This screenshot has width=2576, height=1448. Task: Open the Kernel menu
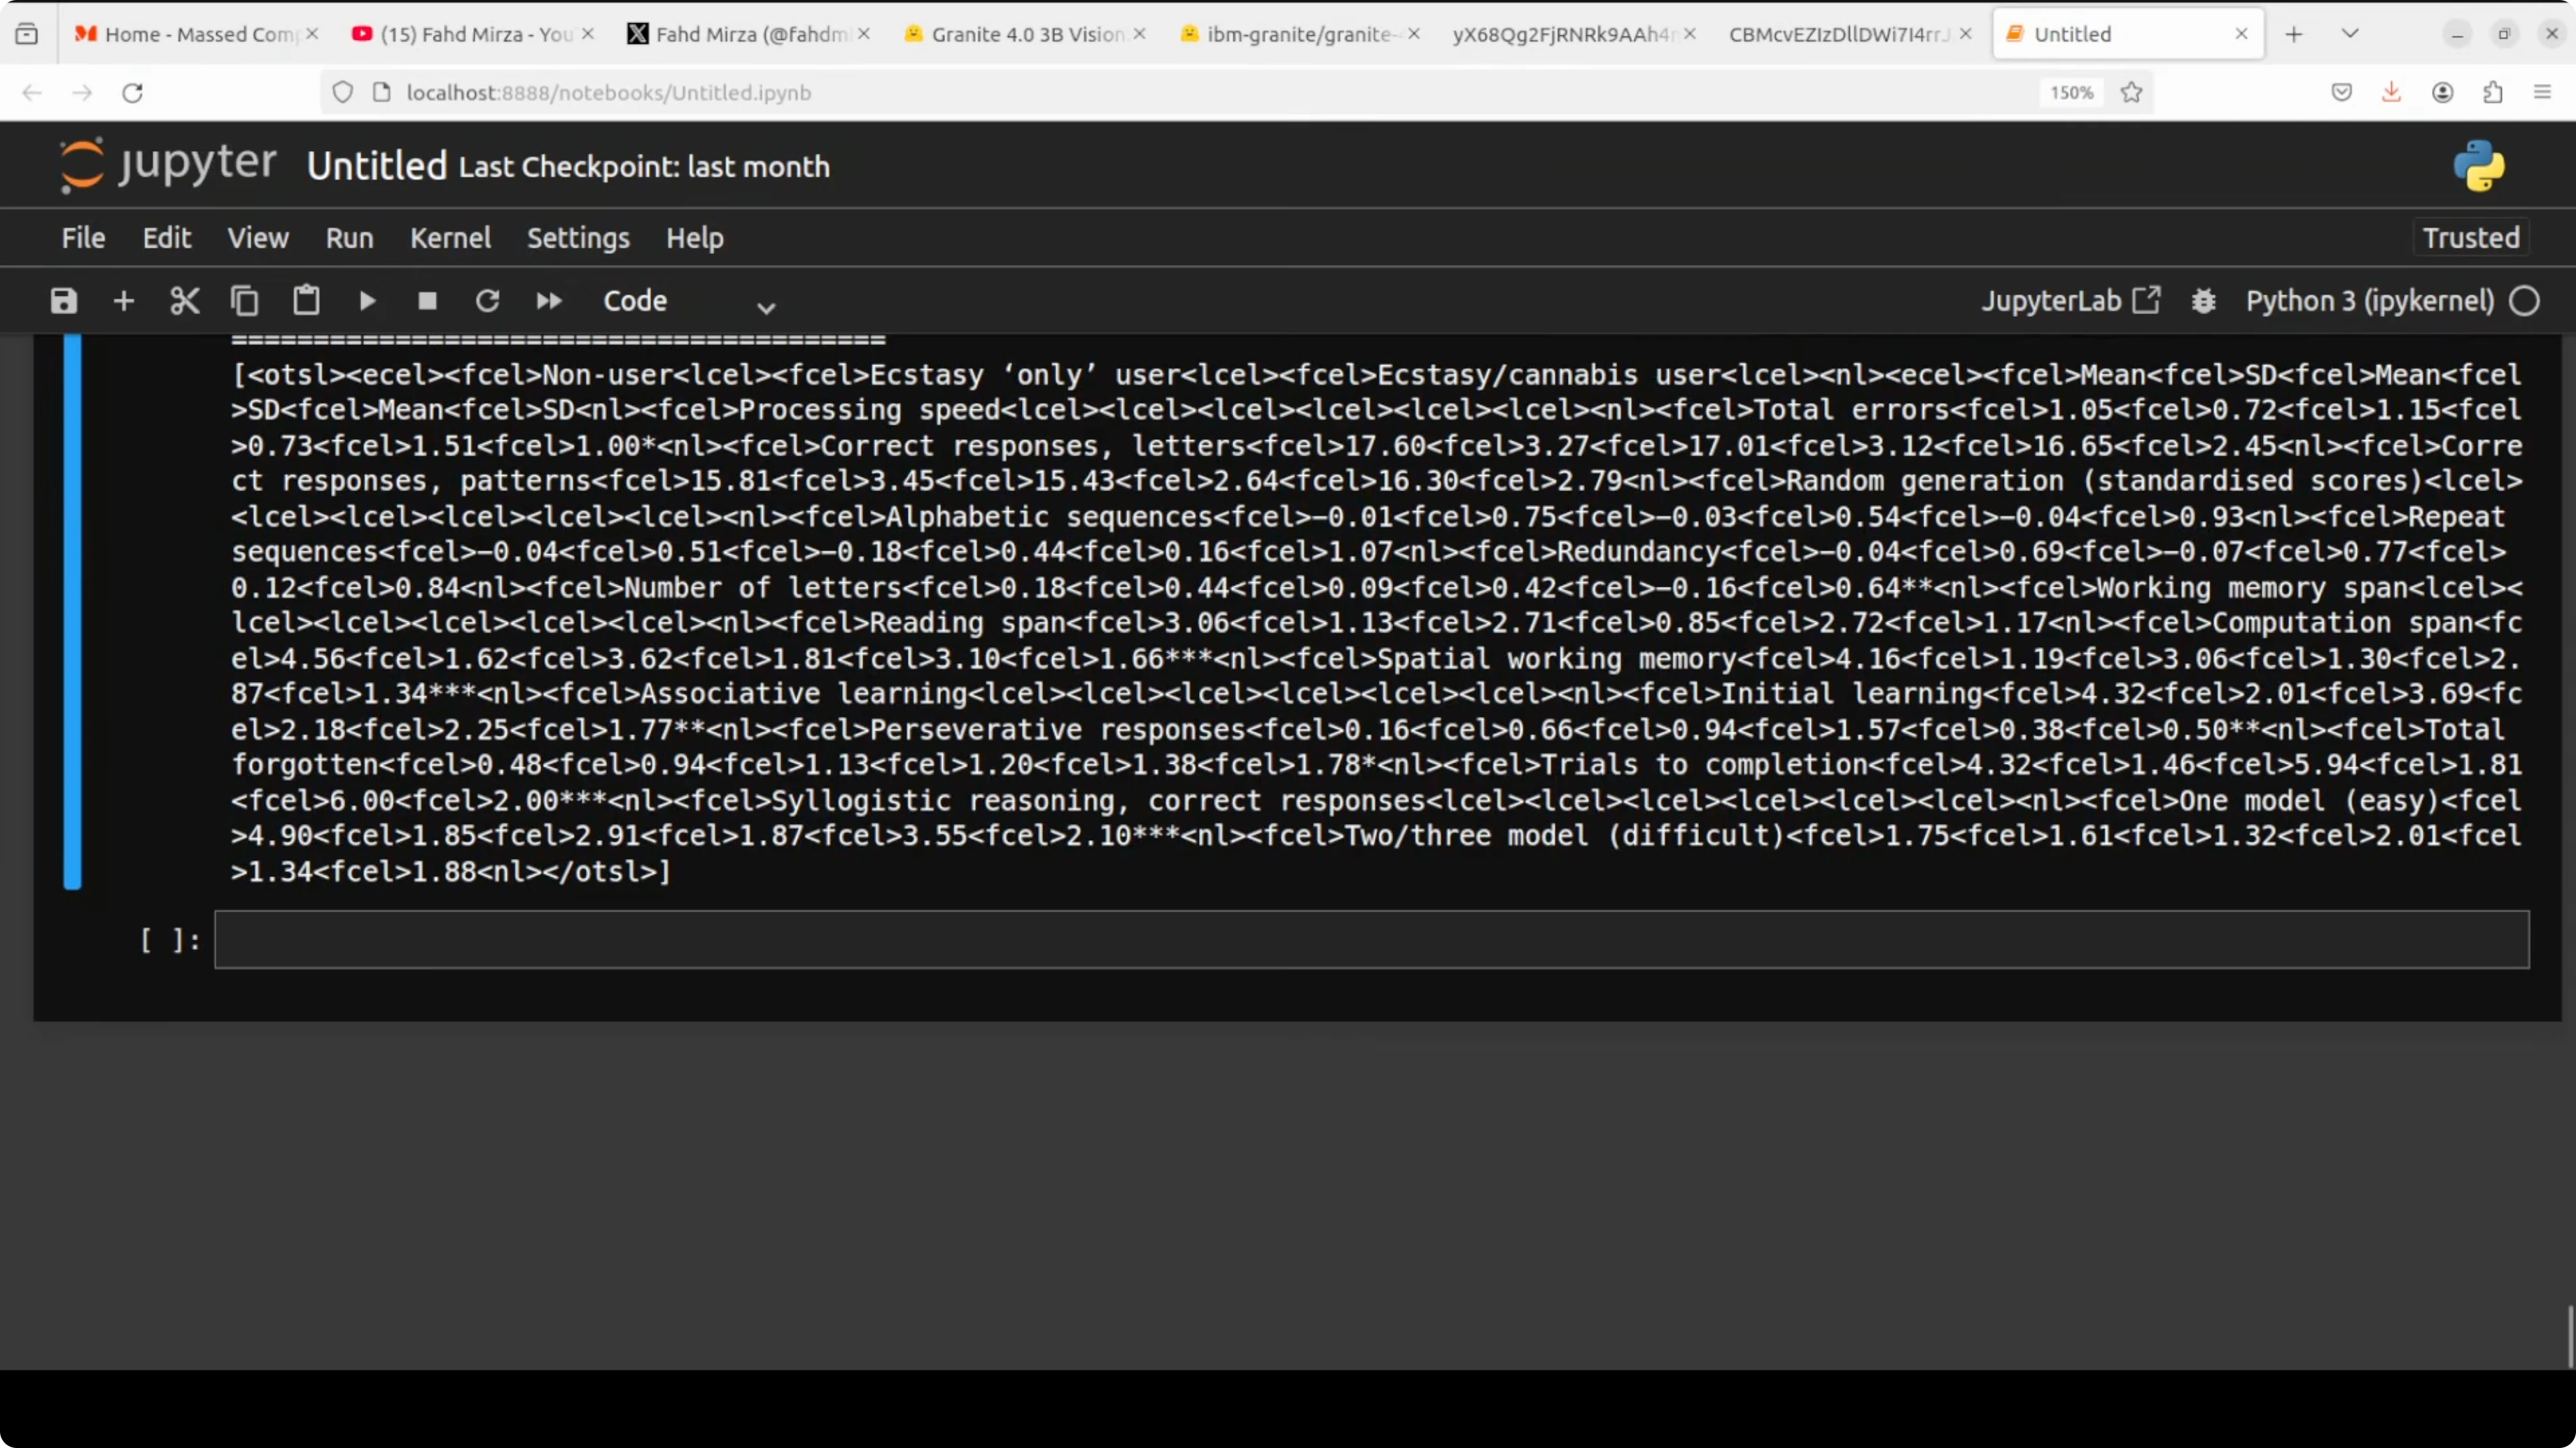click(450, 238)
